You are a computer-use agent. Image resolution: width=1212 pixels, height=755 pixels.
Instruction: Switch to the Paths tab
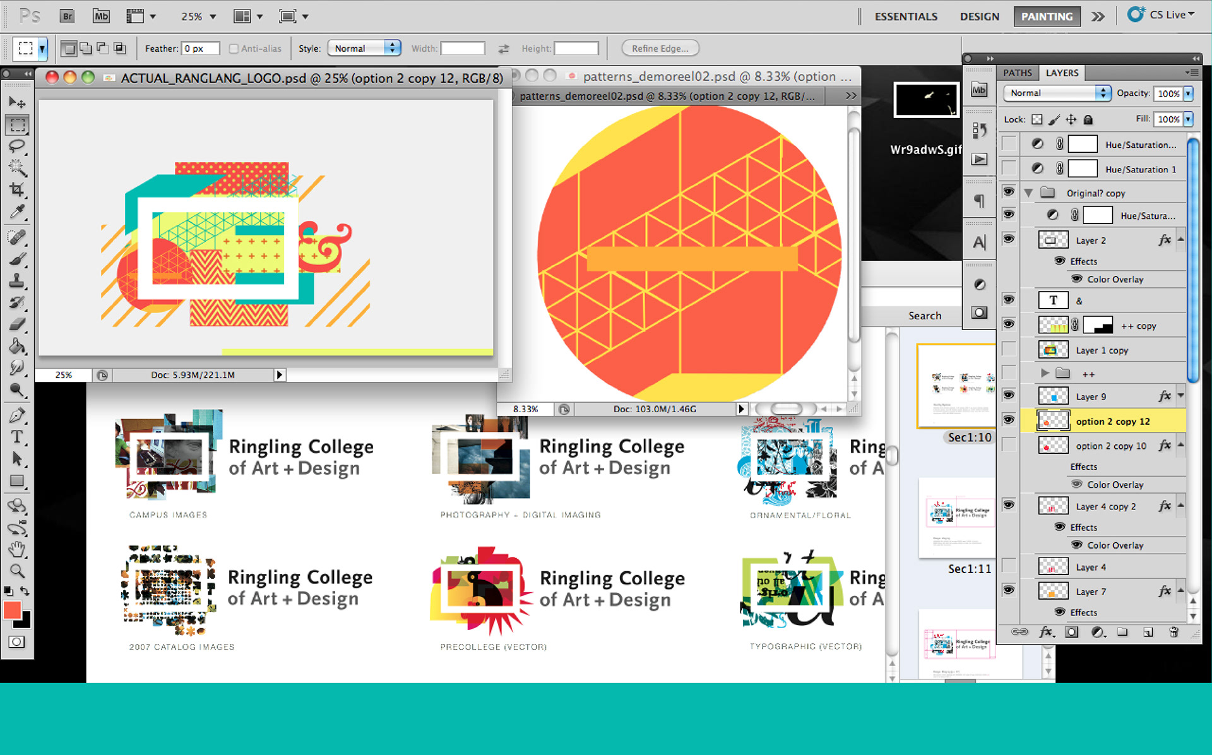1017,73
